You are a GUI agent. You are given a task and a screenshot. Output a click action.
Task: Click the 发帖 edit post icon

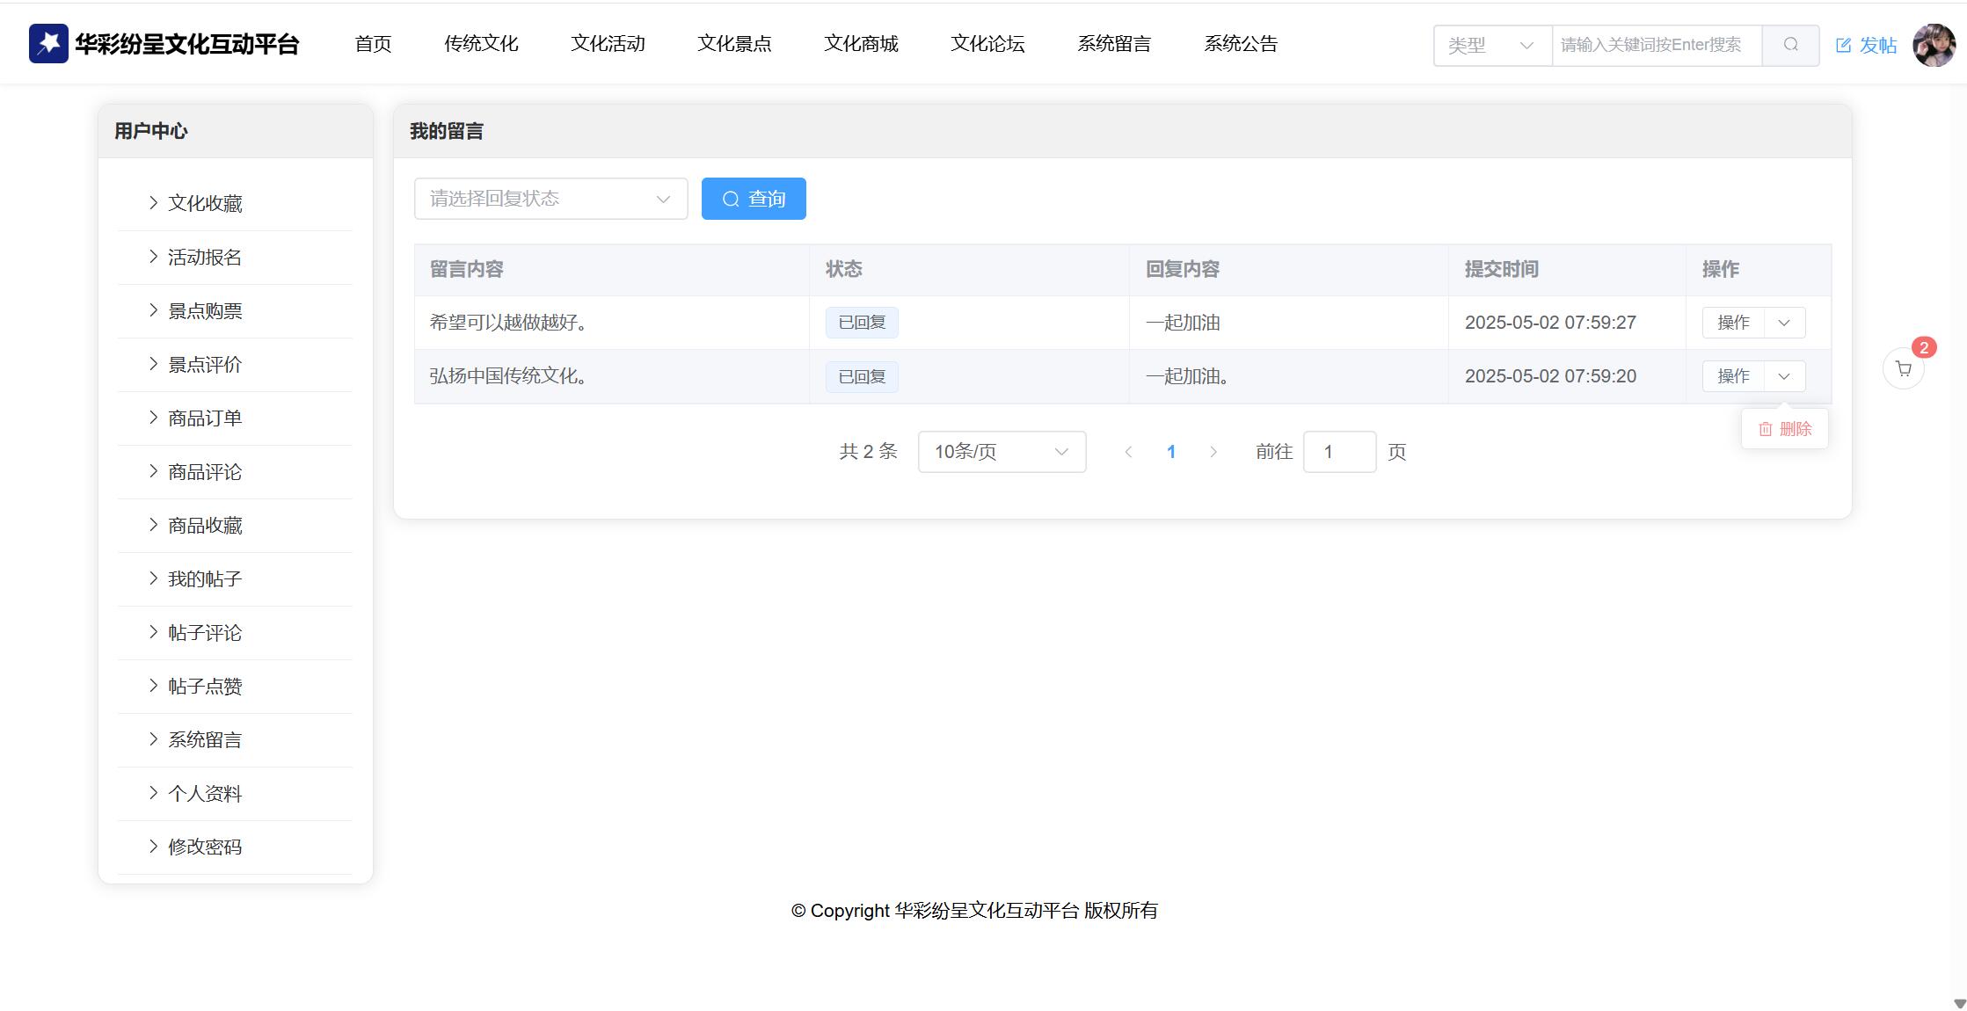pyautogui.click(x=1844, y=45)
